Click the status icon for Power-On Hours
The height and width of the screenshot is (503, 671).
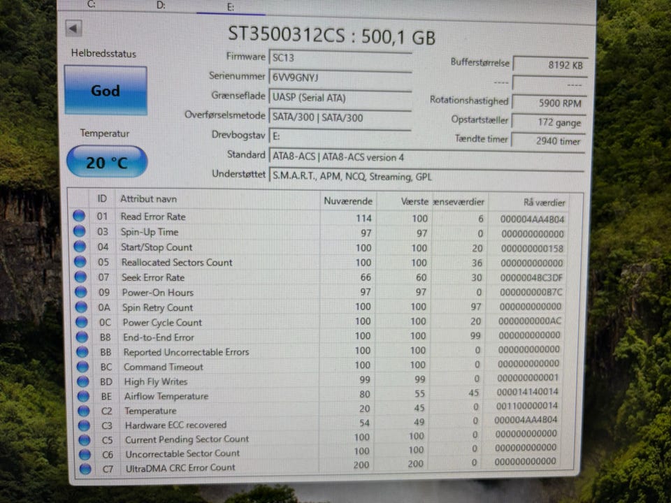point(81,292)
